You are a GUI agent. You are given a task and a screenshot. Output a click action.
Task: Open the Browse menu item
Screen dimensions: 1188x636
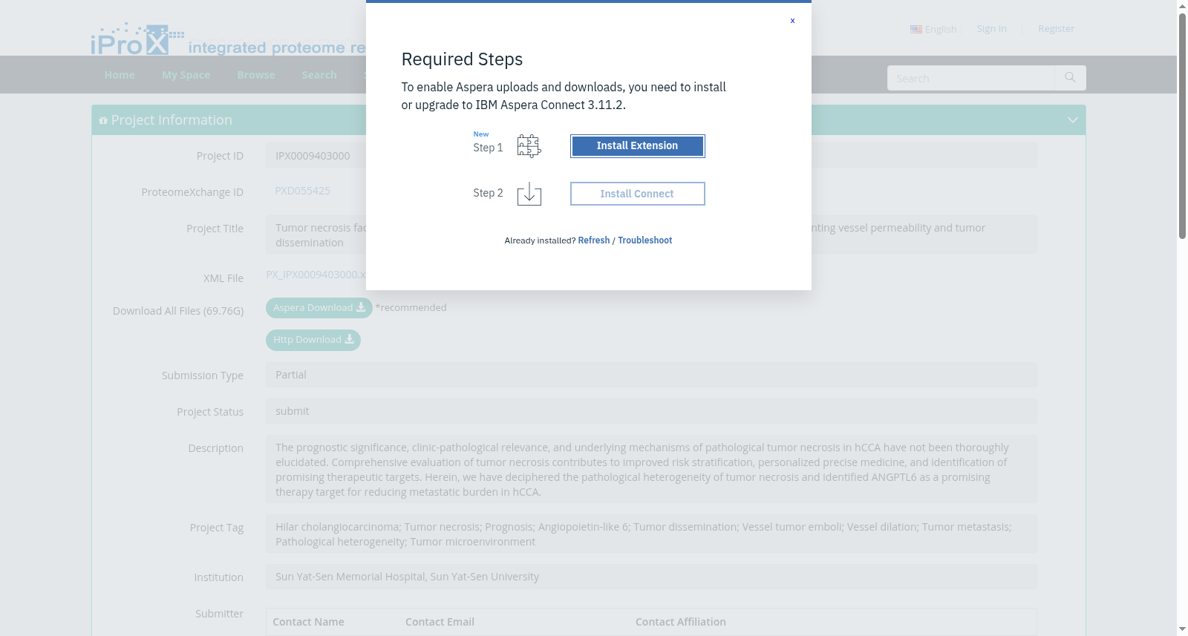pos(256,75)
